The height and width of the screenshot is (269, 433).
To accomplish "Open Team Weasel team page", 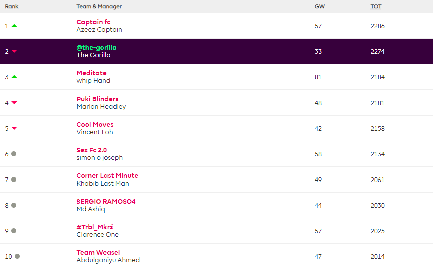I will [98, 252].
